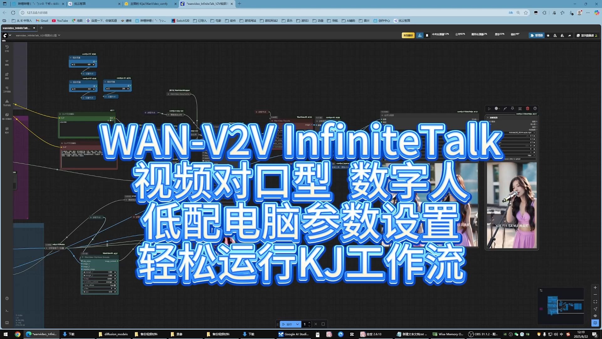Open diffusion_models folder in taskbar
602x339 pixels.
114,334
